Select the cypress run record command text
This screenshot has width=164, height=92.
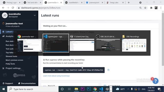tap(74, 70)
